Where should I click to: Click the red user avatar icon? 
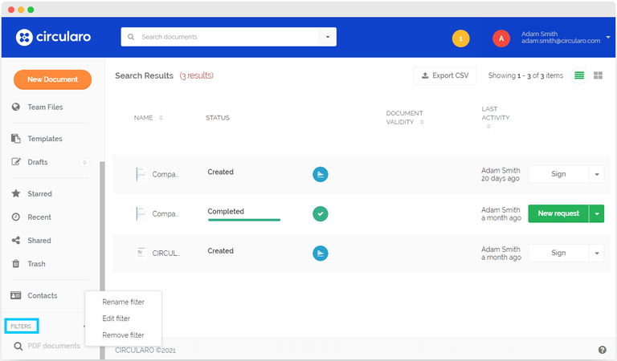coord(501,38)
